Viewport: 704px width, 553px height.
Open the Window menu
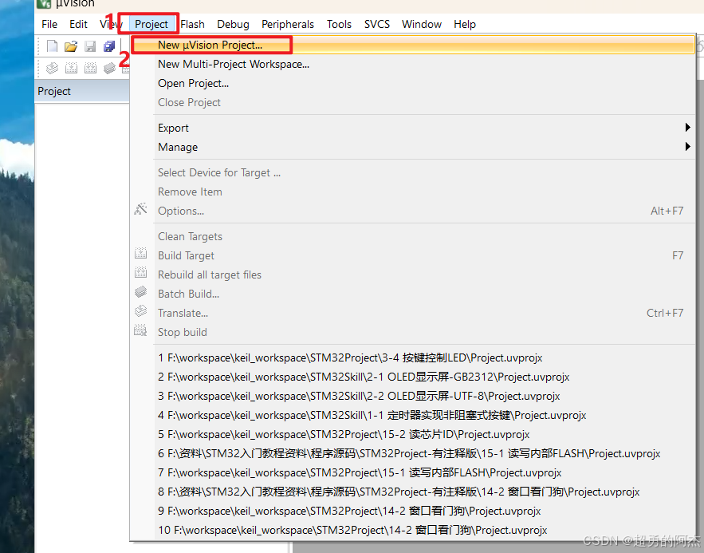tap(422, 24)
